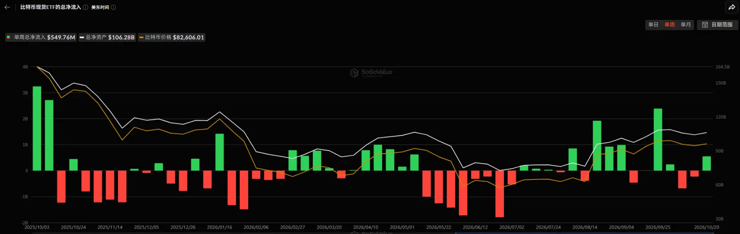Select the 单周 weekly view

point(669,25)
